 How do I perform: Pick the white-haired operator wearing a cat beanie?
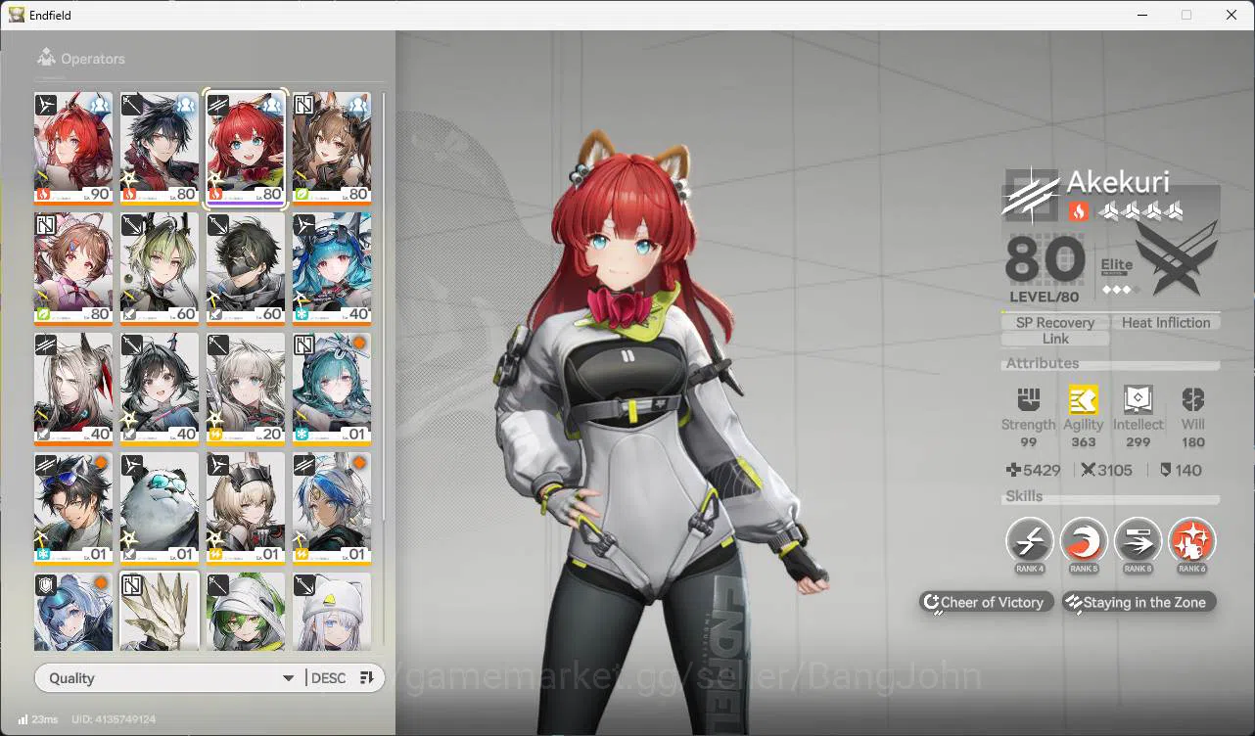(332, 612)
